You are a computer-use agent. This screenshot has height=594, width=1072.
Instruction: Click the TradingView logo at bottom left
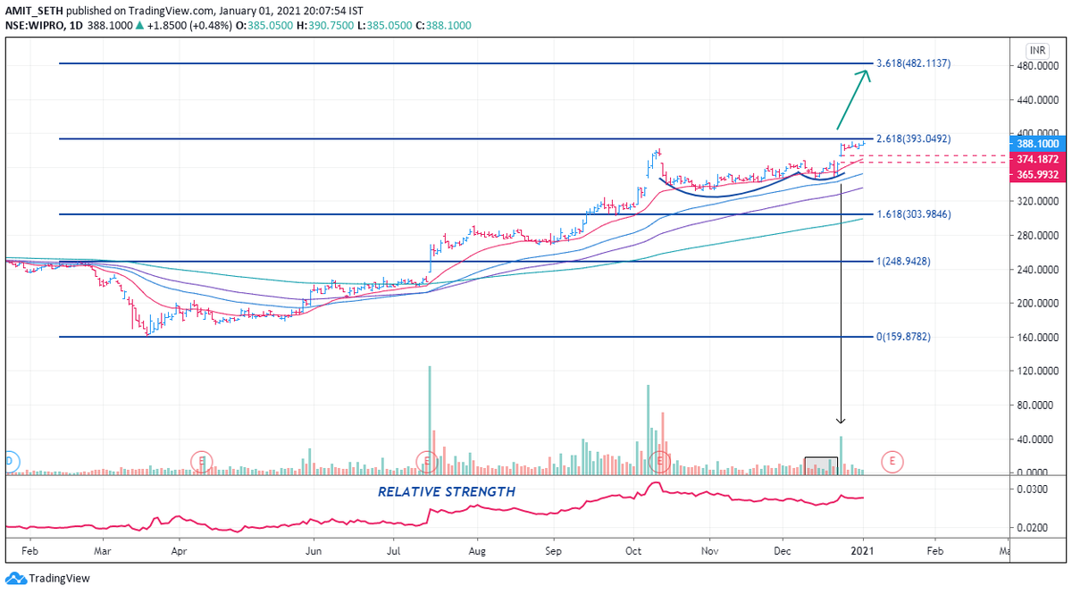tap(49, 579)
